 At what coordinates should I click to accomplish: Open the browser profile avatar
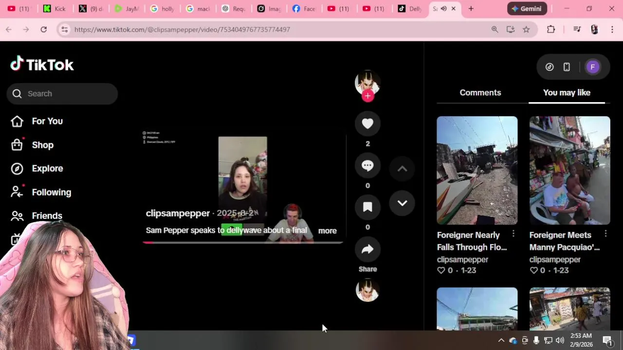594,30
